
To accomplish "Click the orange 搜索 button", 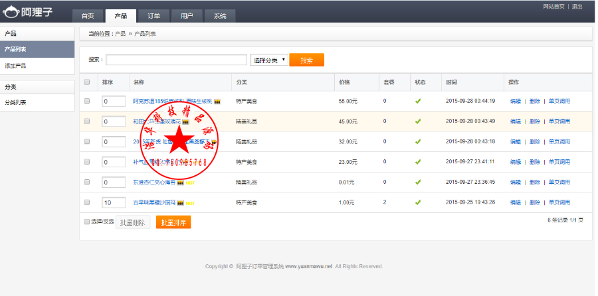I will tap(306, 60).
